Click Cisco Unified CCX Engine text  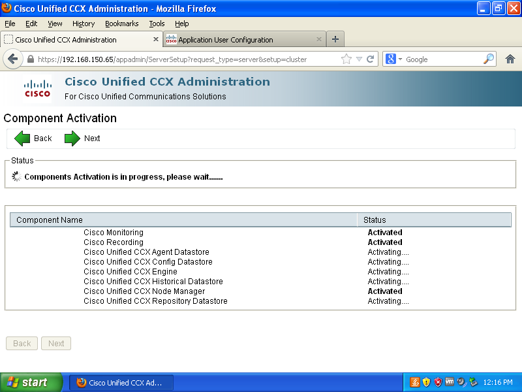(130, 272)
